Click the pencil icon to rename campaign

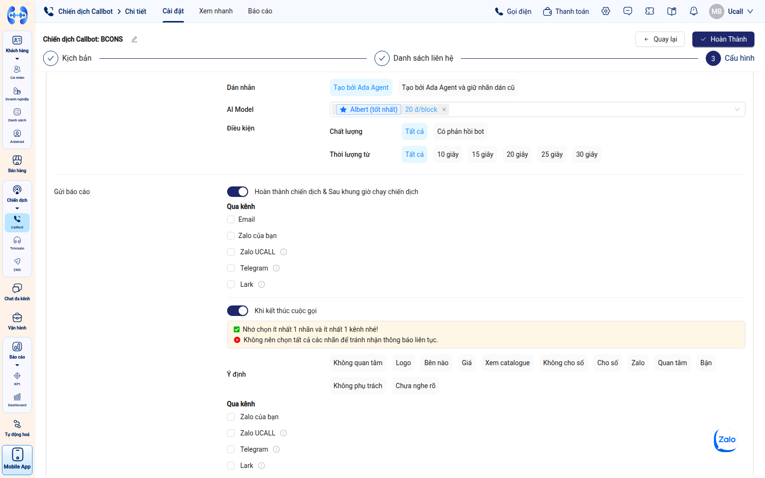pyautogui.click(x=134, y=39)
